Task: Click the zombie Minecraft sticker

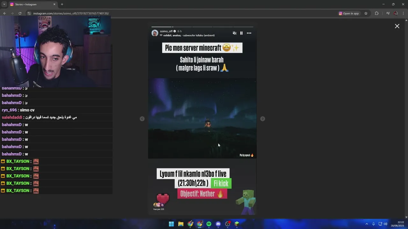Action: 246,202
